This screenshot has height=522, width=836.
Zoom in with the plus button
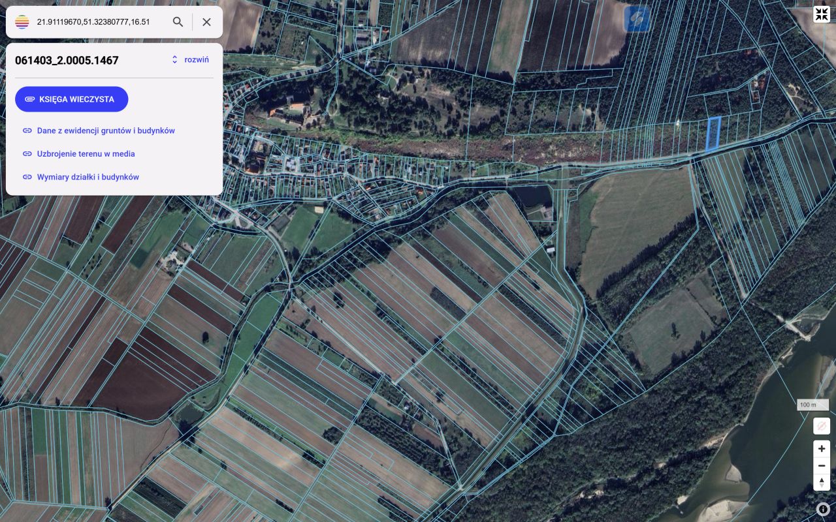point(822,448)
